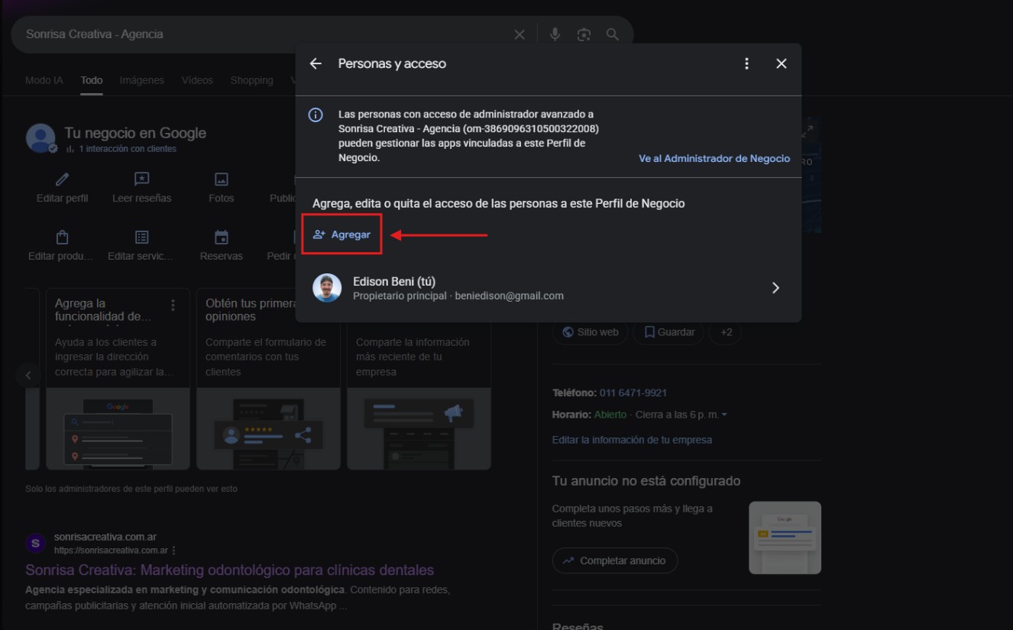Click the info icon in the dialog notice
The image size is (1013, 630).
point(316,115)
